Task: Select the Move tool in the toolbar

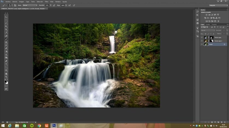Action: 6,17
